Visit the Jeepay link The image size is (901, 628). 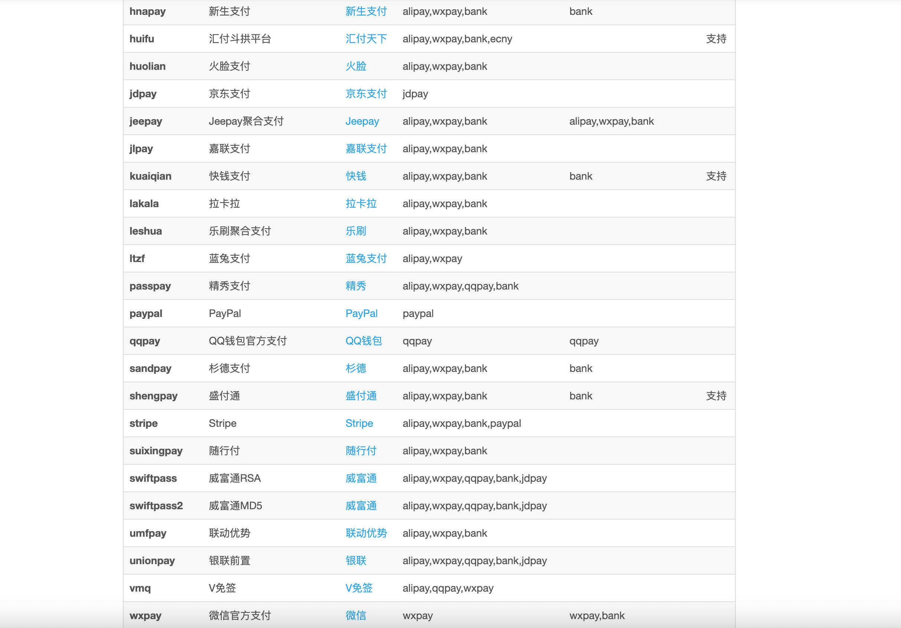pos(362,121)
